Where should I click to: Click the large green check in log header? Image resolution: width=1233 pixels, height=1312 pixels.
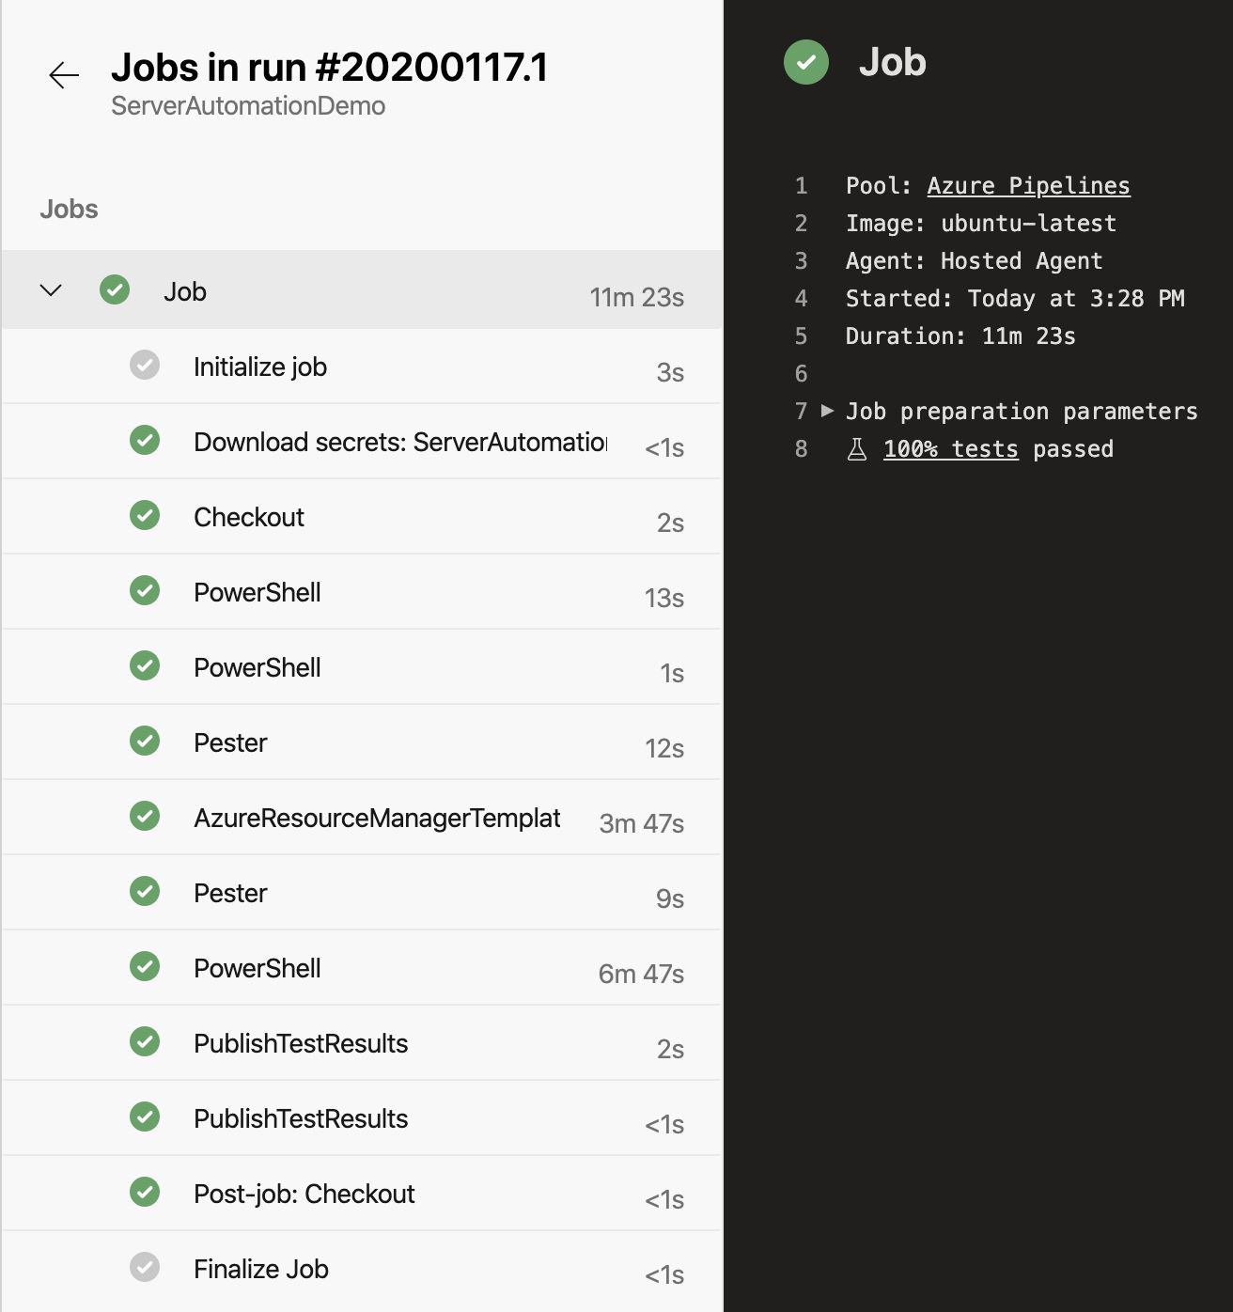806,63
